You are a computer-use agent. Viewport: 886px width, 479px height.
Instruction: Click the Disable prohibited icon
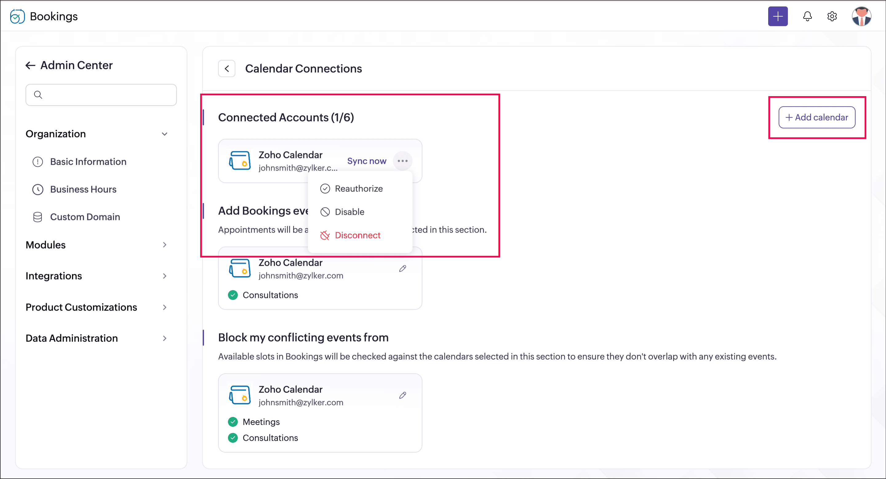(x=325, y=212)
